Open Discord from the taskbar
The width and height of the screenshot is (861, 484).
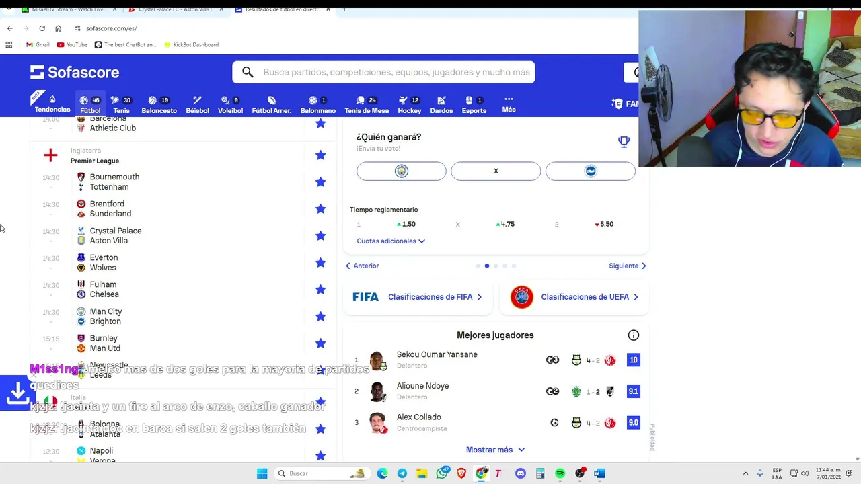click(x=520, y=473)
